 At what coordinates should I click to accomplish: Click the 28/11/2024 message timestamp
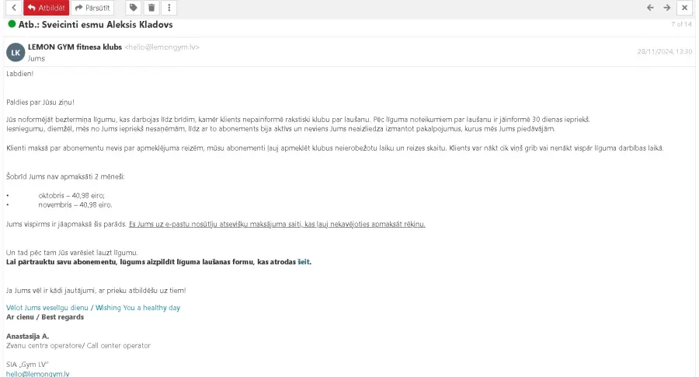[x=665, y=52]
